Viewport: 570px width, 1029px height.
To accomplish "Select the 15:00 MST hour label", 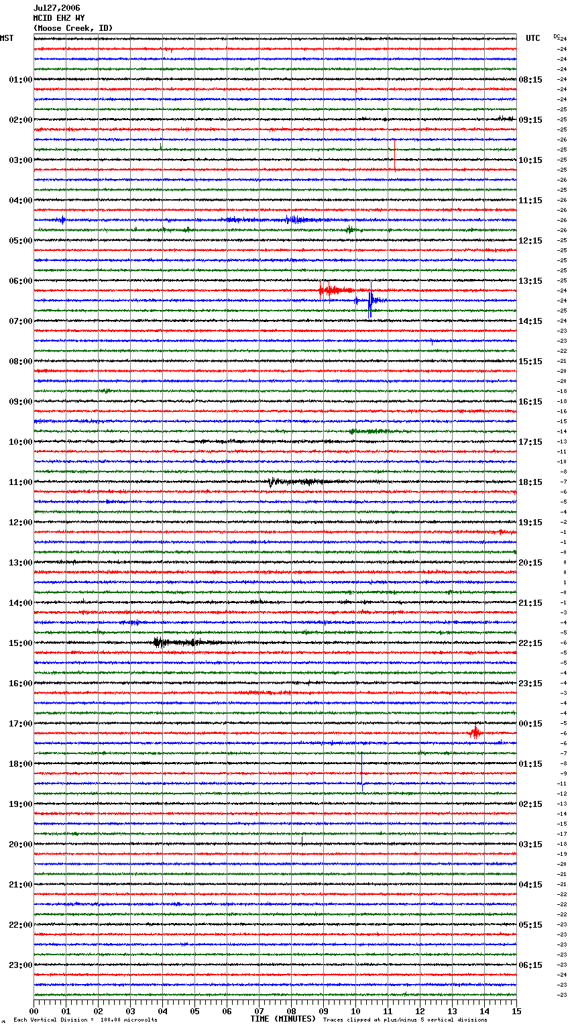I will coord(20,643).
